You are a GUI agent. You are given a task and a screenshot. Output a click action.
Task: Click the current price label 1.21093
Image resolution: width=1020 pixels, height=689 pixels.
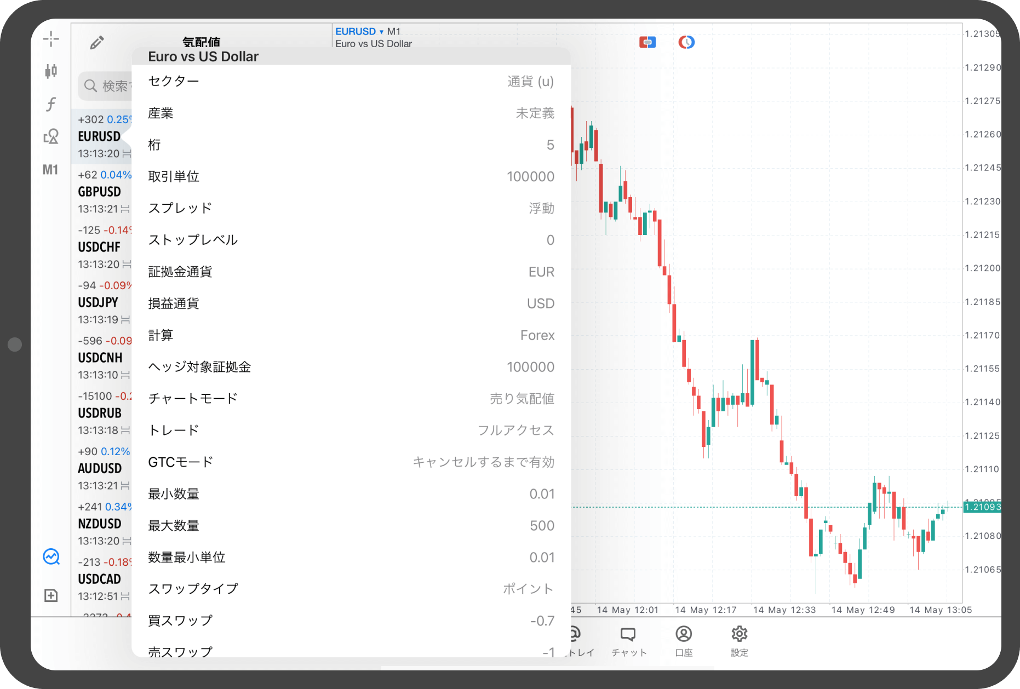[982, 507]
